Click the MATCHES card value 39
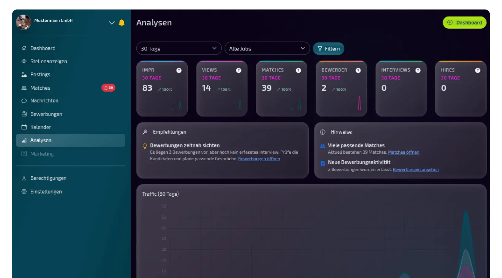The width and height of the screenshot is (502, 278). point(267,88)
